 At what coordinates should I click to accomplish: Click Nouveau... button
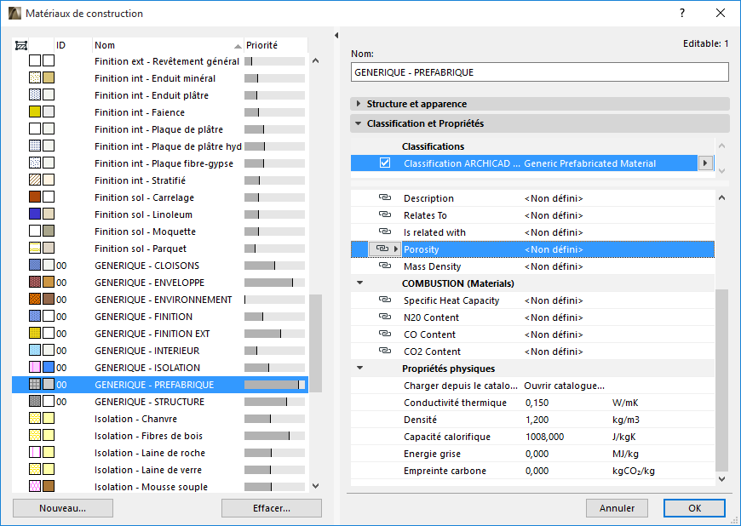[63, 508]
